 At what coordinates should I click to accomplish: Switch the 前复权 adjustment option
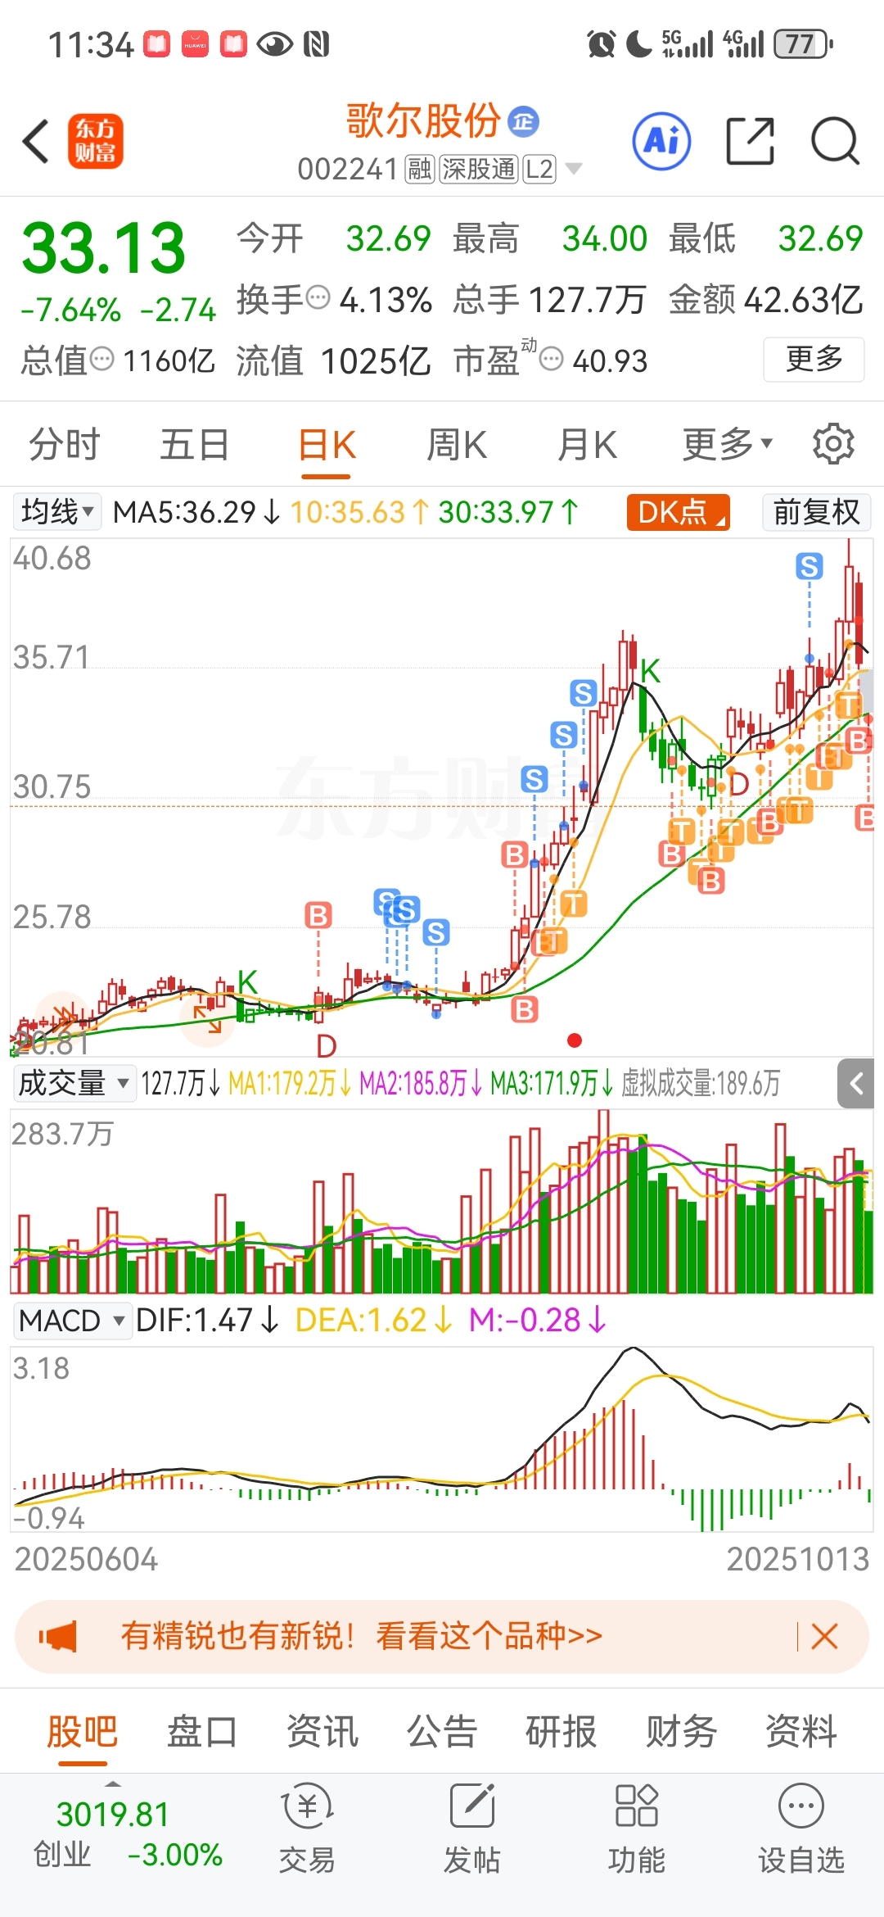(x=816, y=512)
